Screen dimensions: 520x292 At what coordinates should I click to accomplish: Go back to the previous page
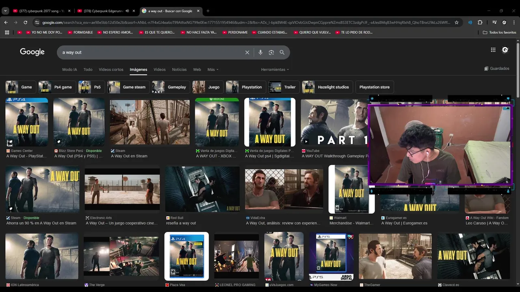tap(6, 22)
